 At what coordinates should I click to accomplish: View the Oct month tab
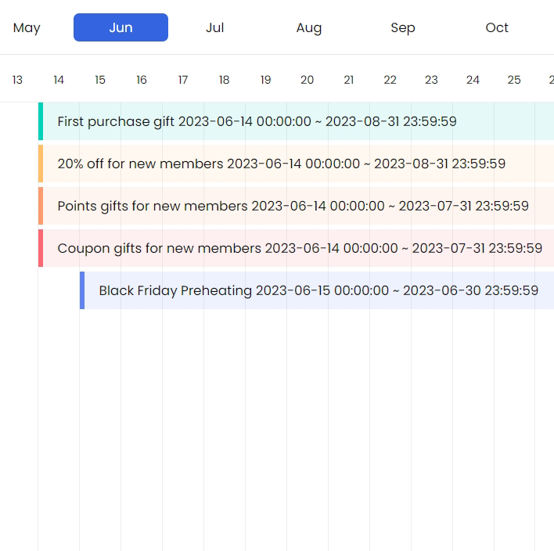pos(496,27)
